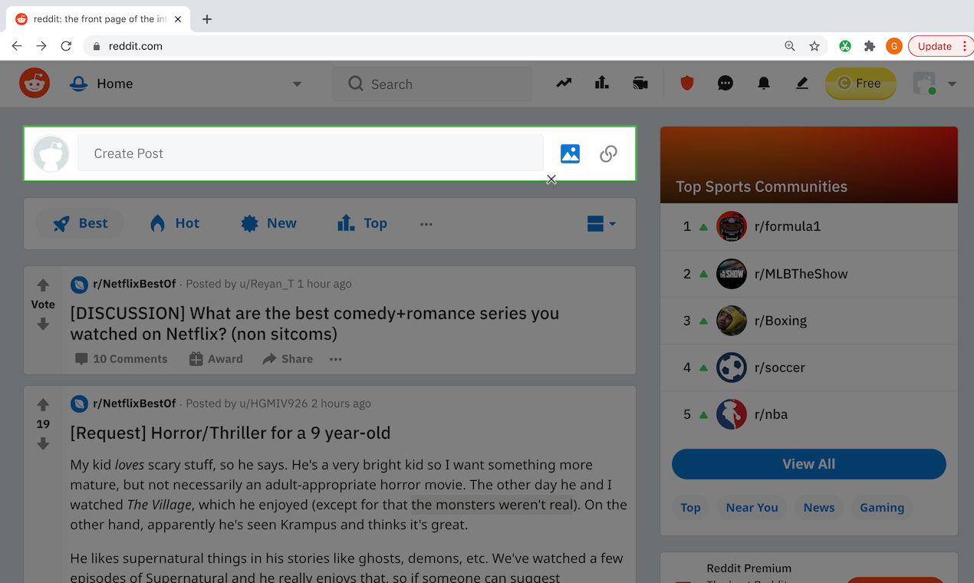The width and height of the screenshot is (974, 583).
Task: Select the News category chip
Action: tap(819, 508)
